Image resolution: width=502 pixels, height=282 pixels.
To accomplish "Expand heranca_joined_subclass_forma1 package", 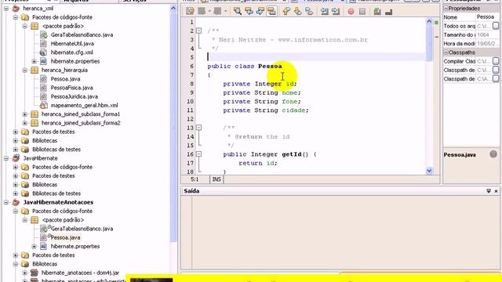I will click(x=24, y=114).
